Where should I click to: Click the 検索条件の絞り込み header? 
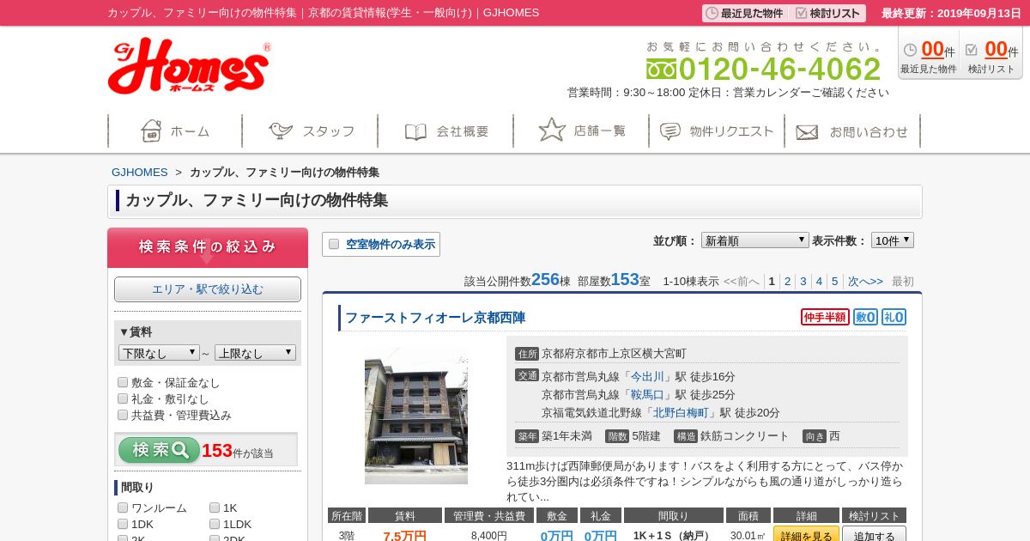point(208,247)
